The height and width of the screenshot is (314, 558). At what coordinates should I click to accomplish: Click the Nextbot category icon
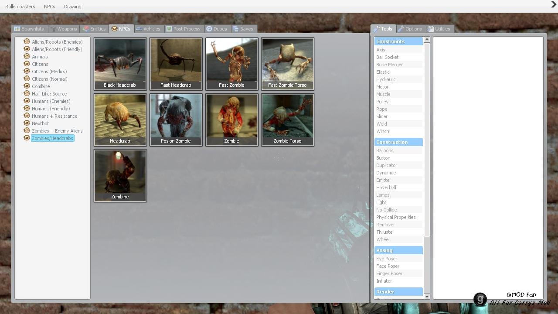click(27, 123)
